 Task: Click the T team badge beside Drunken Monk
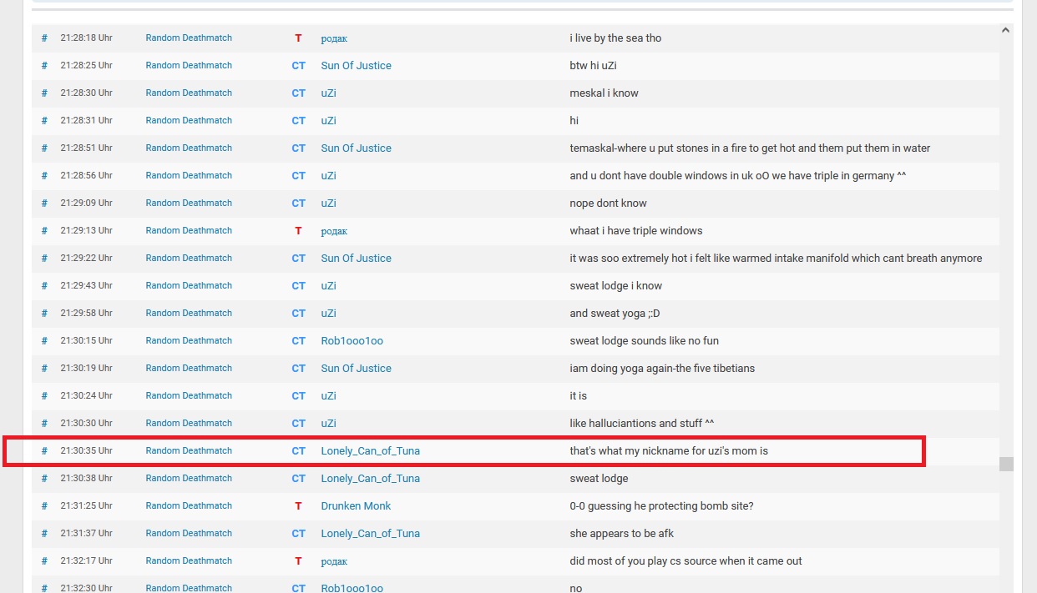tap(298, 506)
